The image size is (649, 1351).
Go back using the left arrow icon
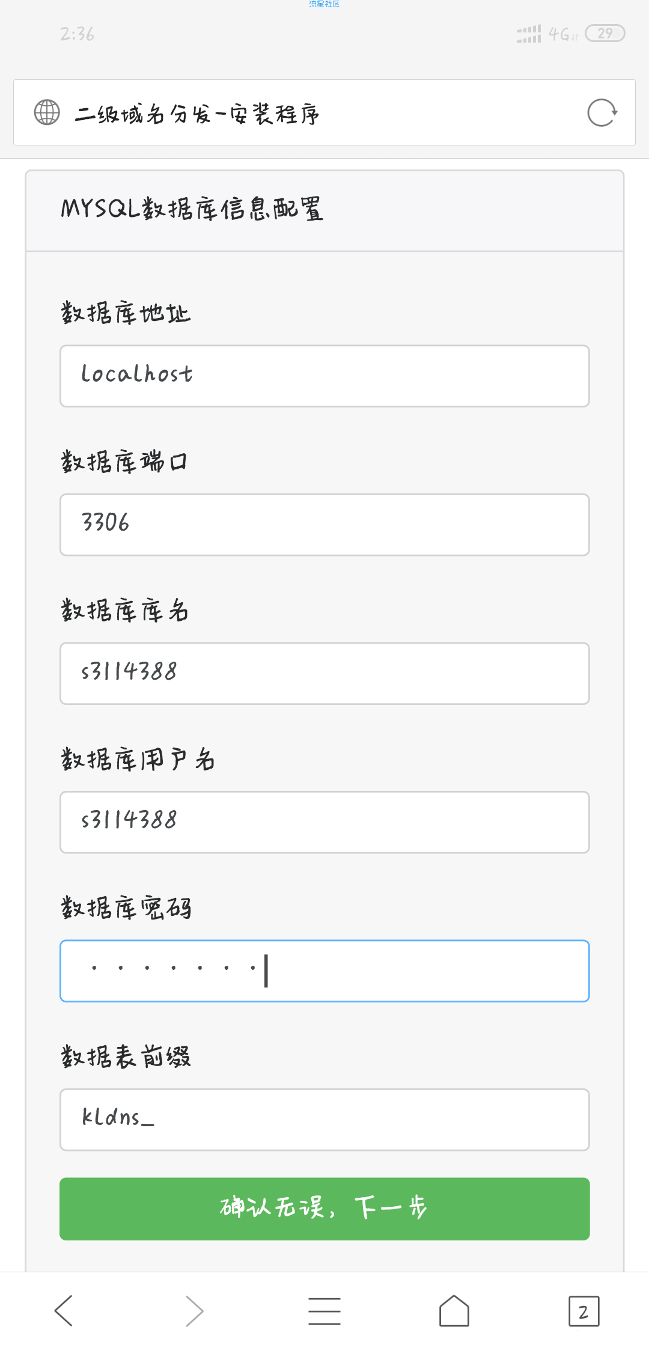click(x=64, y=1311)
